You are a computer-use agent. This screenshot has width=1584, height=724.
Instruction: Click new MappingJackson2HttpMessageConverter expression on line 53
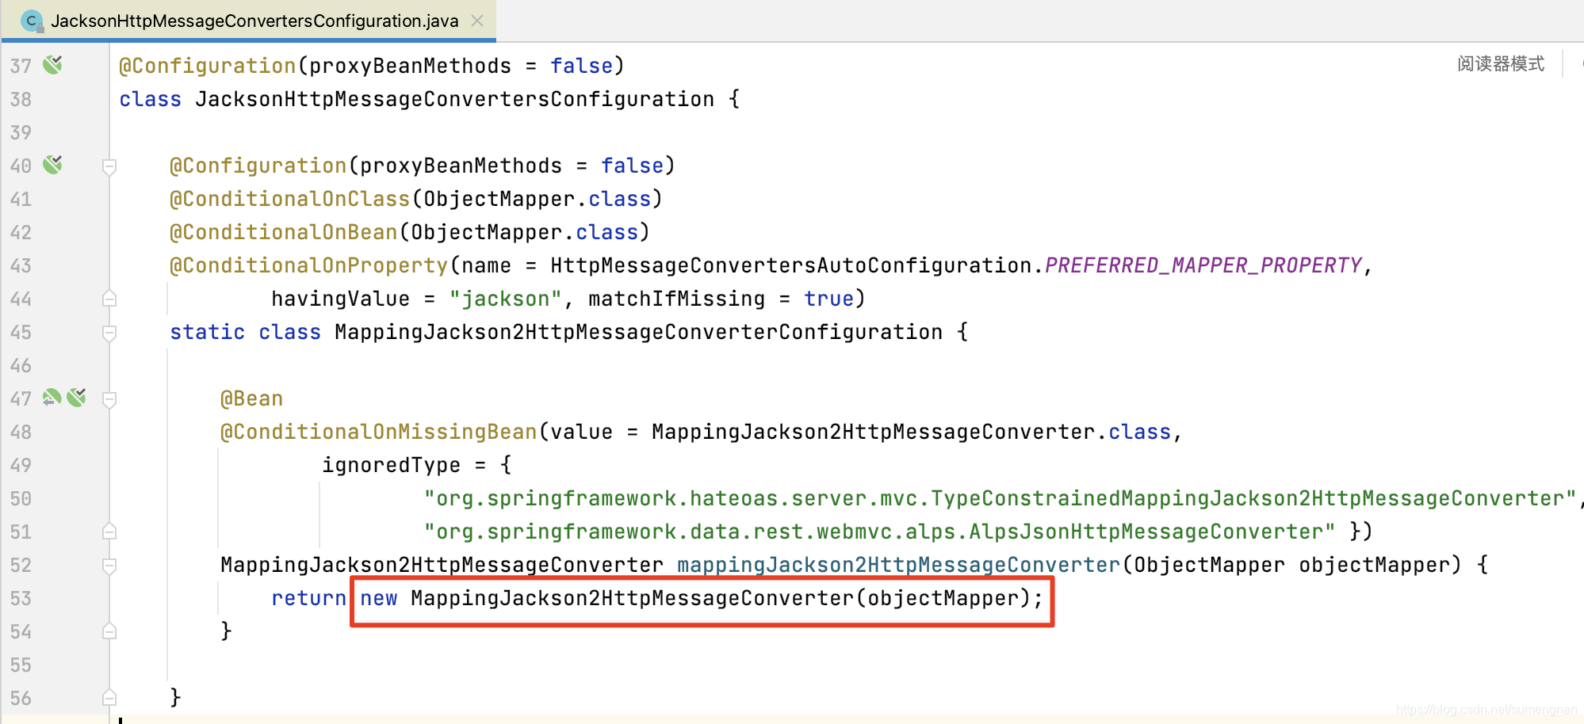702,598
